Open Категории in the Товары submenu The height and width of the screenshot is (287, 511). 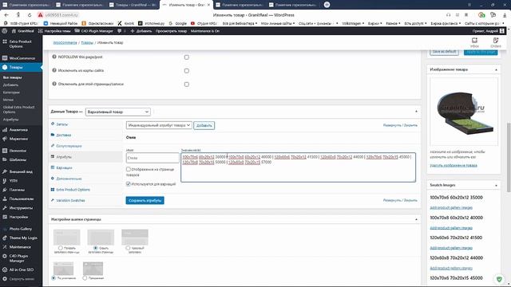11,92
